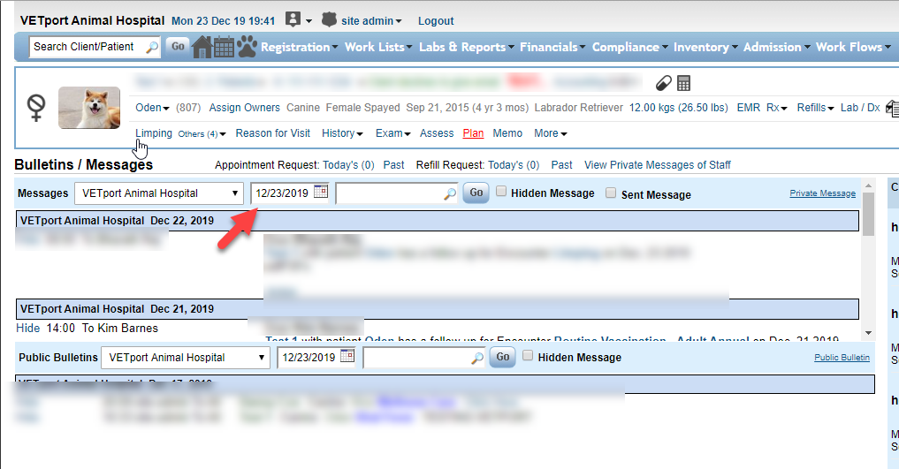This screenshot has height=469, width=899.
Task: Click the Assign Owners link
Action: pos(244,108)
